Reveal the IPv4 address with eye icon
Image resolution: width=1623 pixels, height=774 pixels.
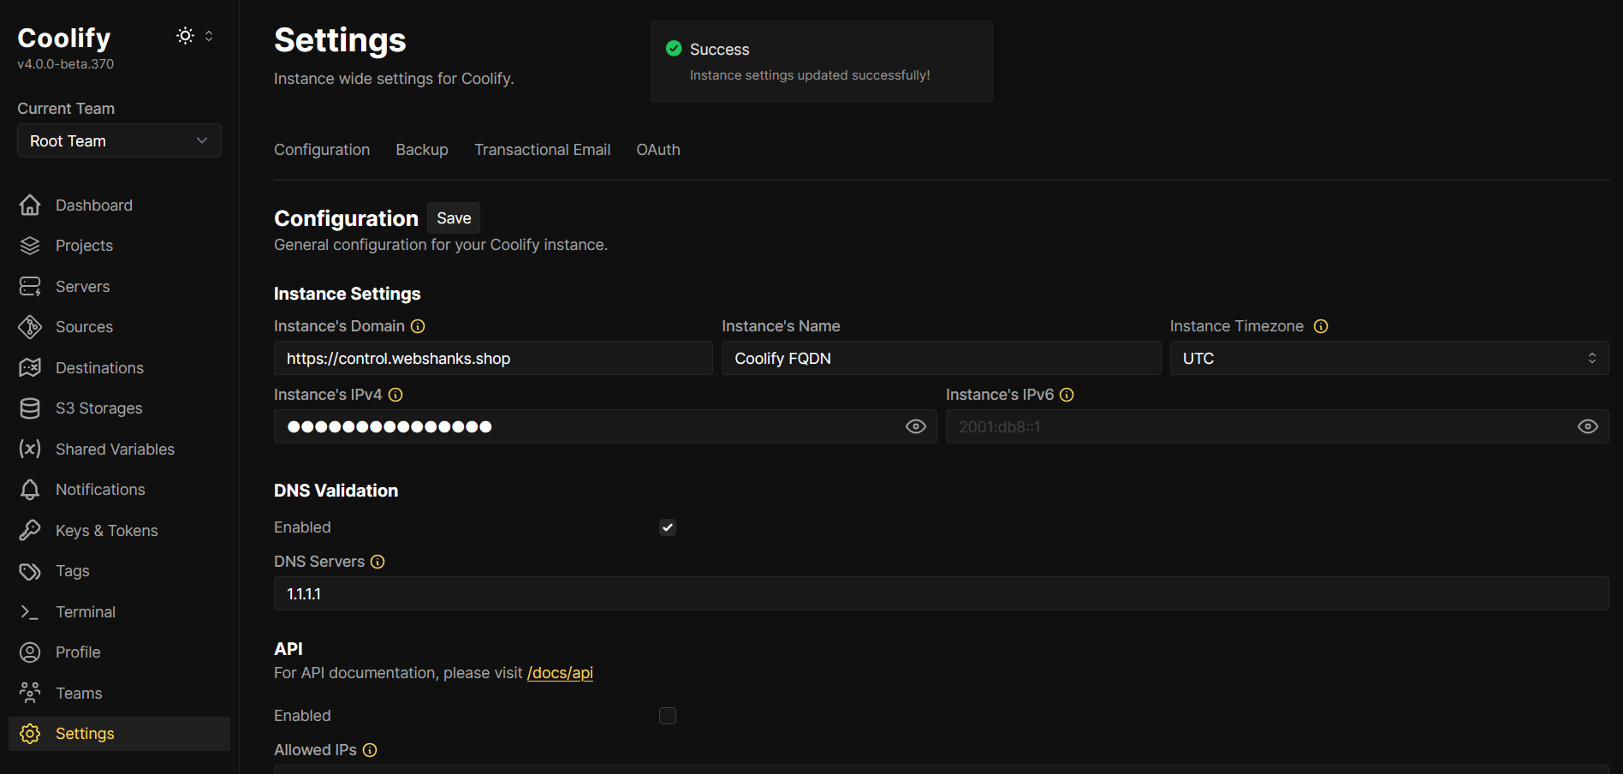point(916,426)
